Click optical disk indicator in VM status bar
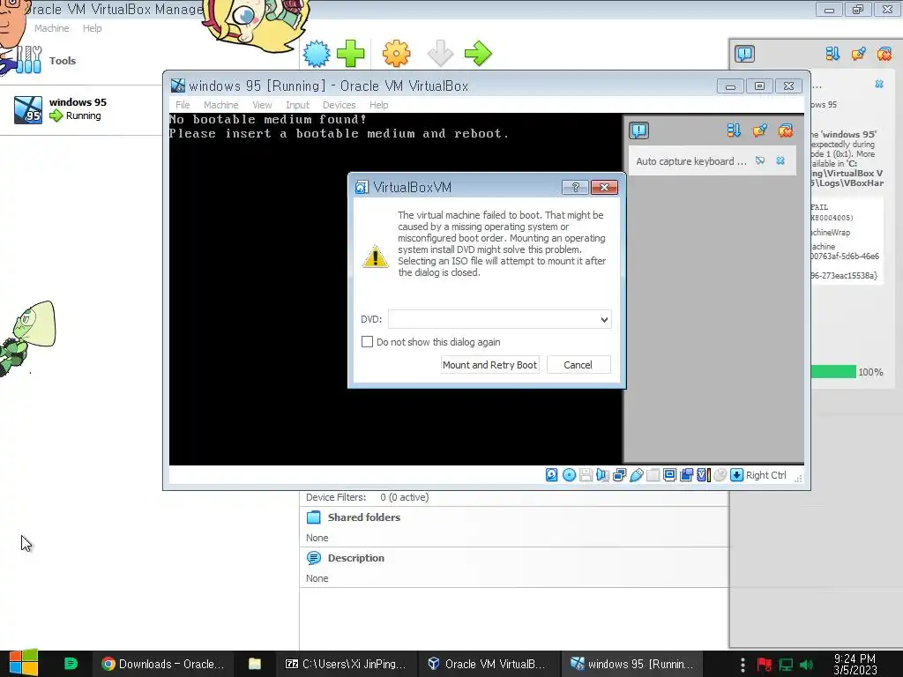 click(x=569, y=475)
